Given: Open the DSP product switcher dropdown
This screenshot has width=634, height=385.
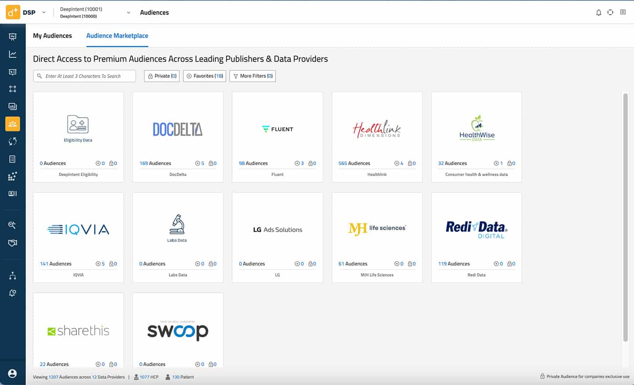Looking at the screenshot, I should 44,12.
